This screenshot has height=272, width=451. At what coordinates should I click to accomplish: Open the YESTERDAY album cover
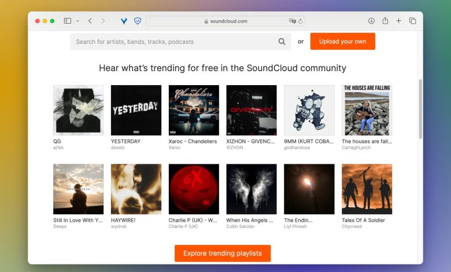click(136, 110)
